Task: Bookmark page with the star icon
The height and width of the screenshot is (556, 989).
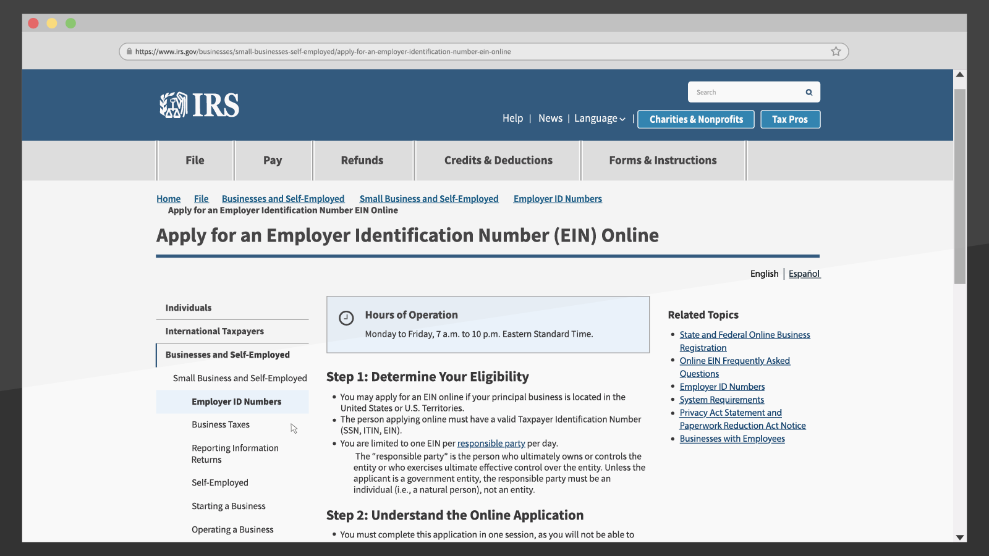Action: coord(836,51)
